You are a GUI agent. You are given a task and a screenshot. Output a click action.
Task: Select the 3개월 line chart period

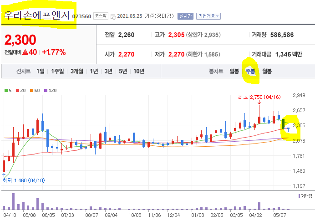(77, 71)
